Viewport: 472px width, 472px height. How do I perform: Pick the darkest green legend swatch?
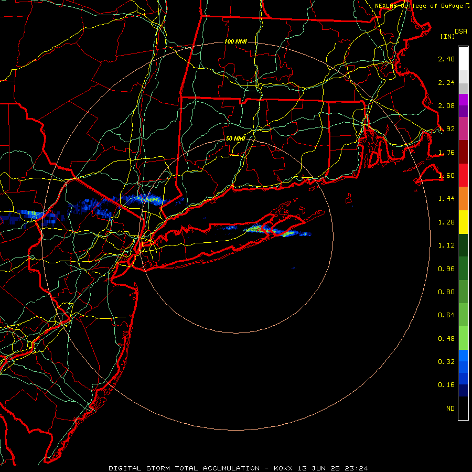(x=463, y=245)
